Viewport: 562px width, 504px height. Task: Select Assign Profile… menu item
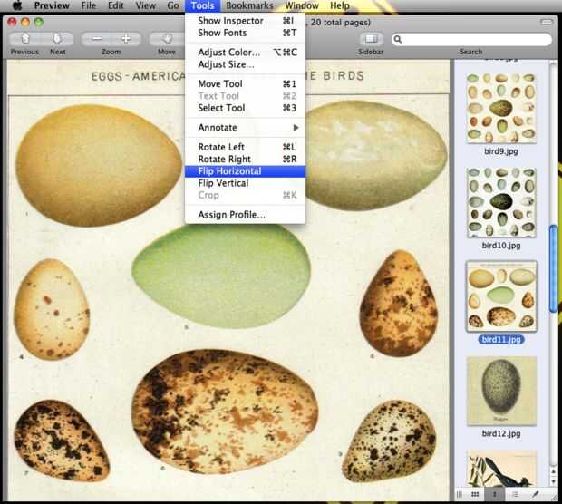[x=245, y=215]
